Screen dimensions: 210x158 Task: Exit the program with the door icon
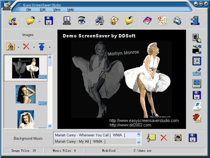(195, 21)
